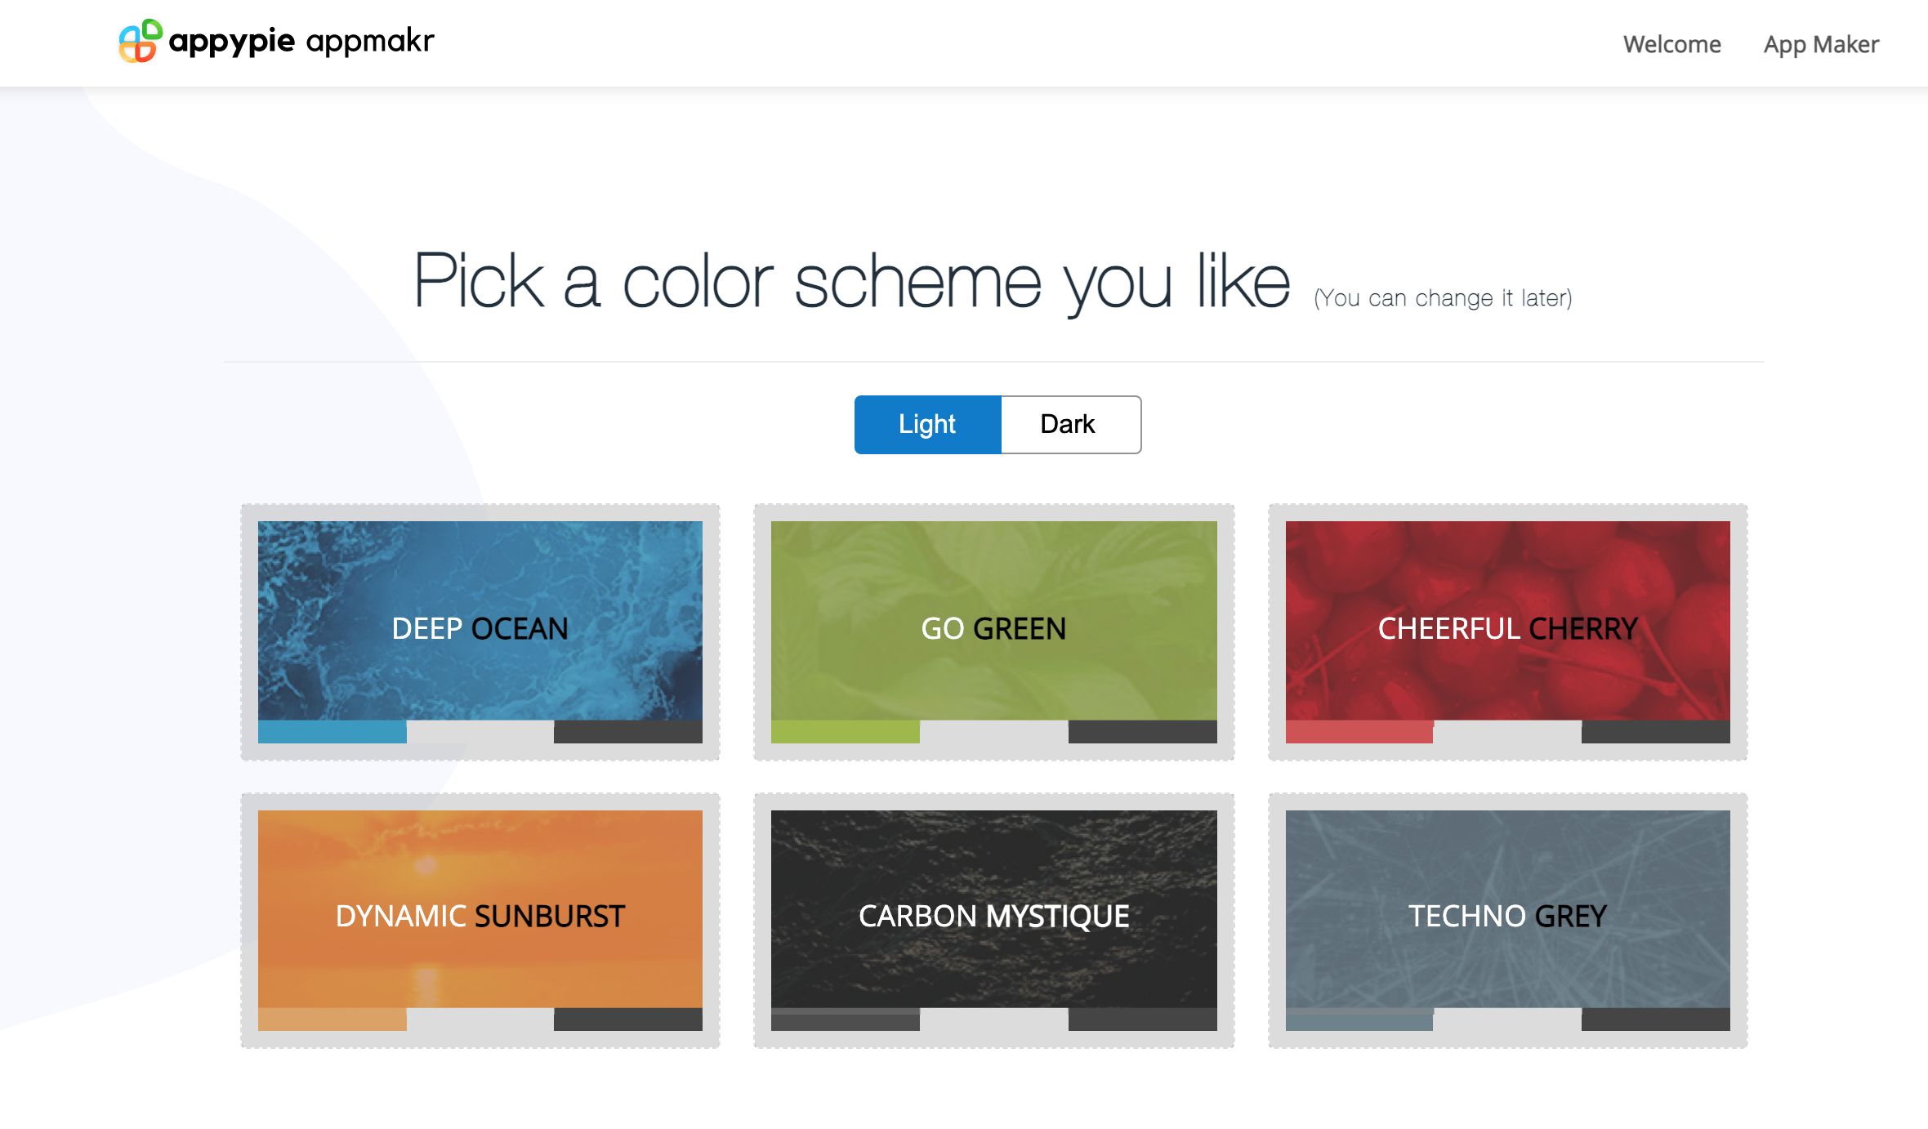The width and height of the screenshot is (1928, 1129).
Task: Click the red swatch under Cheerful Cherry
Action: pyautogui.click(x=1359, y=732)
